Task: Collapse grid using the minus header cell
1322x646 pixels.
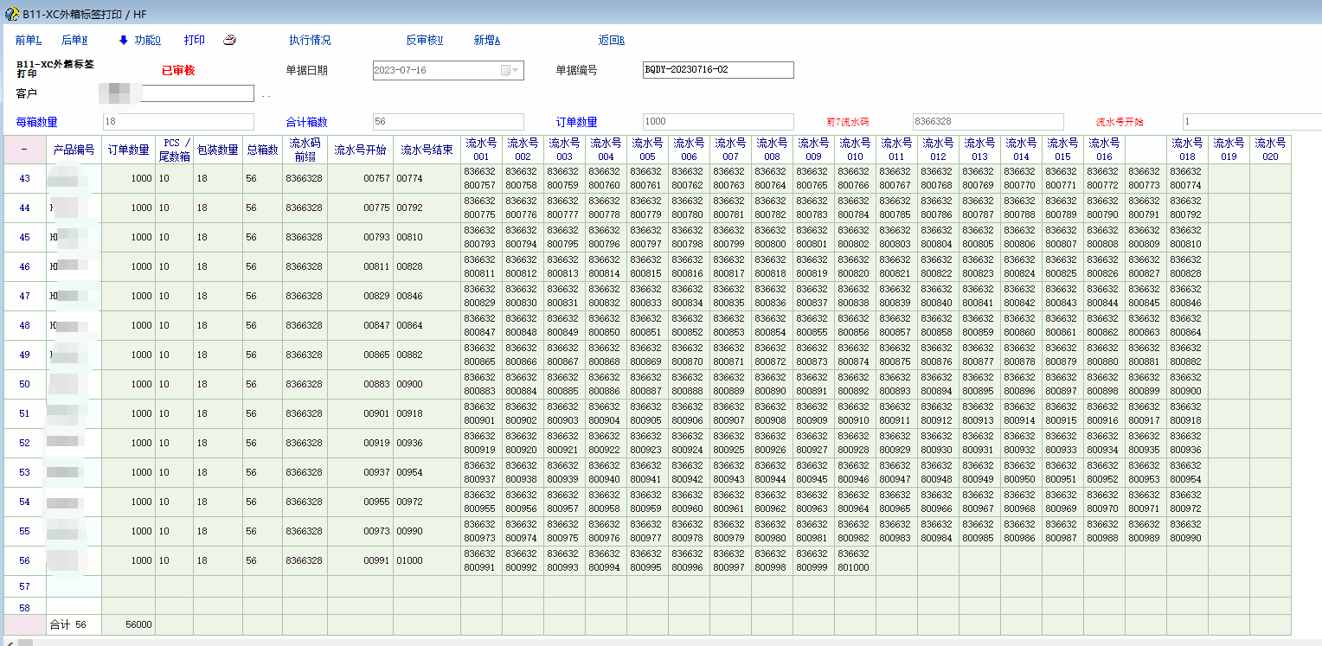Action: coord(24,150)
